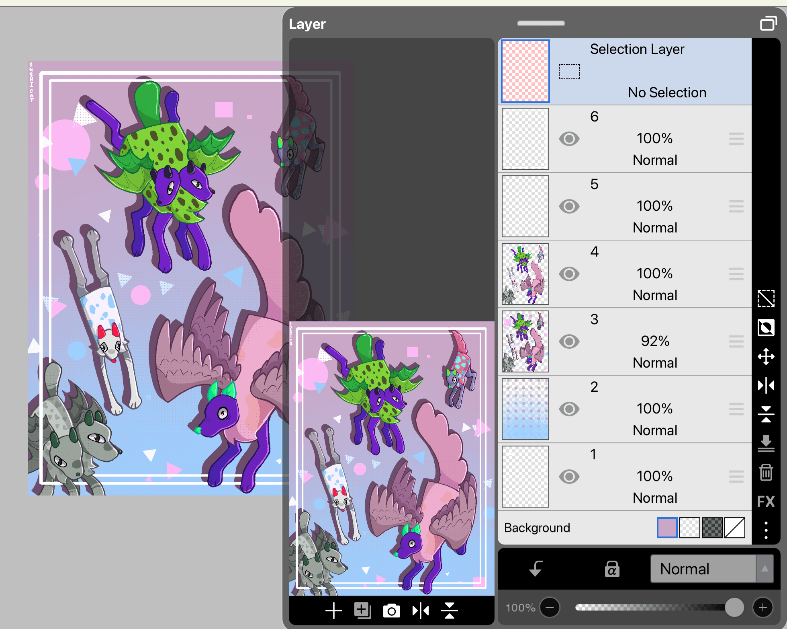Open the FX filter menu
This screenshot has height=629, width=787.
(x=766, y=502)
